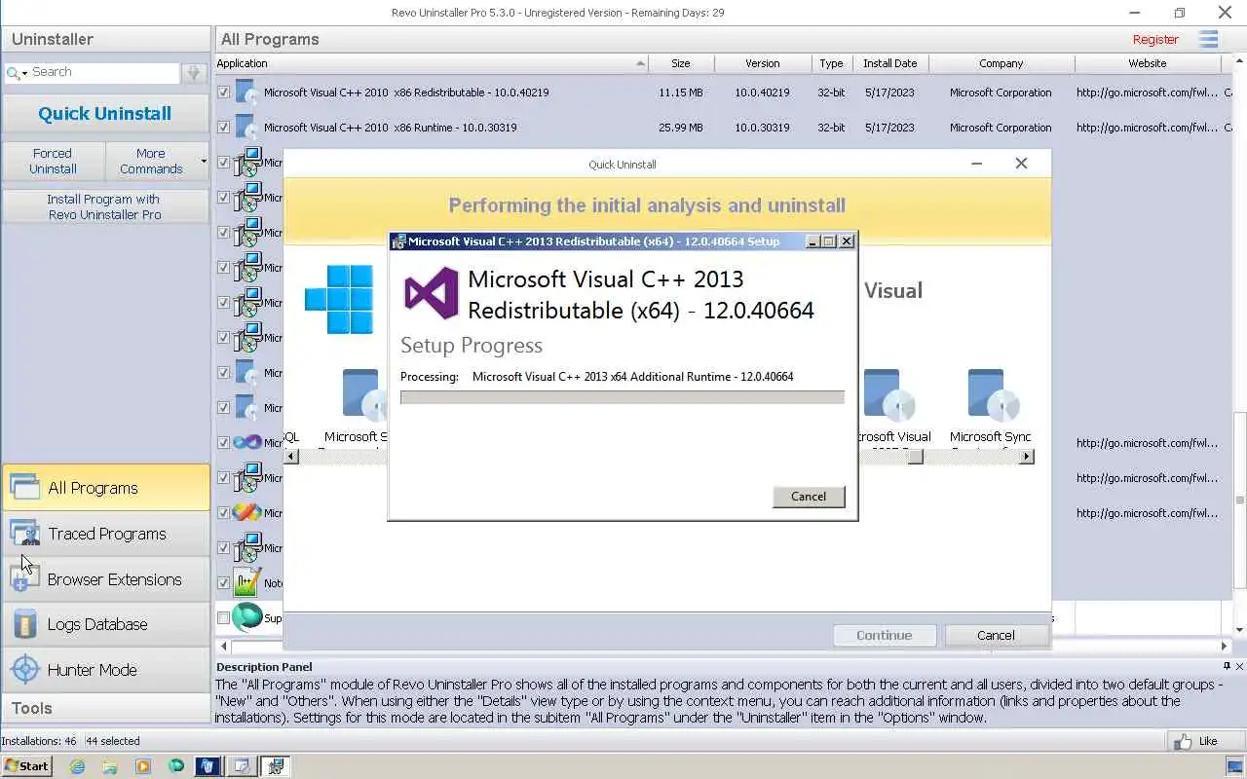Click the active setup installer taskbar button
Image resolution: width=1247 pixels, height=779 pixels.
click(275, 766)
